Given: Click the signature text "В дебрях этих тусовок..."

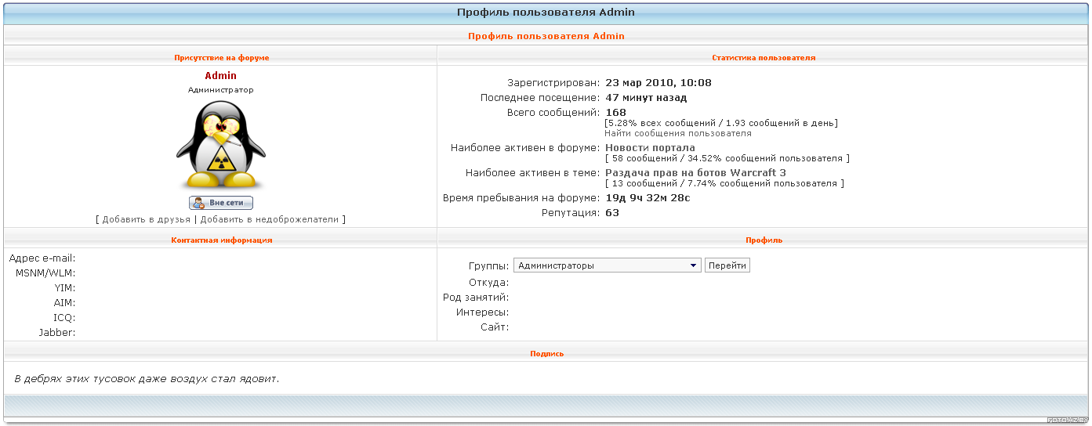Looking at the screenshot, I should [x=147, y=379].
